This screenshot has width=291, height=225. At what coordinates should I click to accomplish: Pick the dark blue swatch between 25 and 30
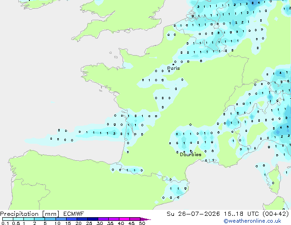tap(93, 219)
